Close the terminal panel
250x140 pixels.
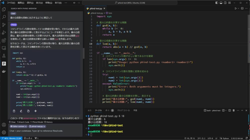tap(246, 110)
